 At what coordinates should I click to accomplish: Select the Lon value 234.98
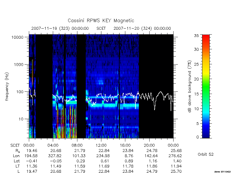[x=103, y=156]
